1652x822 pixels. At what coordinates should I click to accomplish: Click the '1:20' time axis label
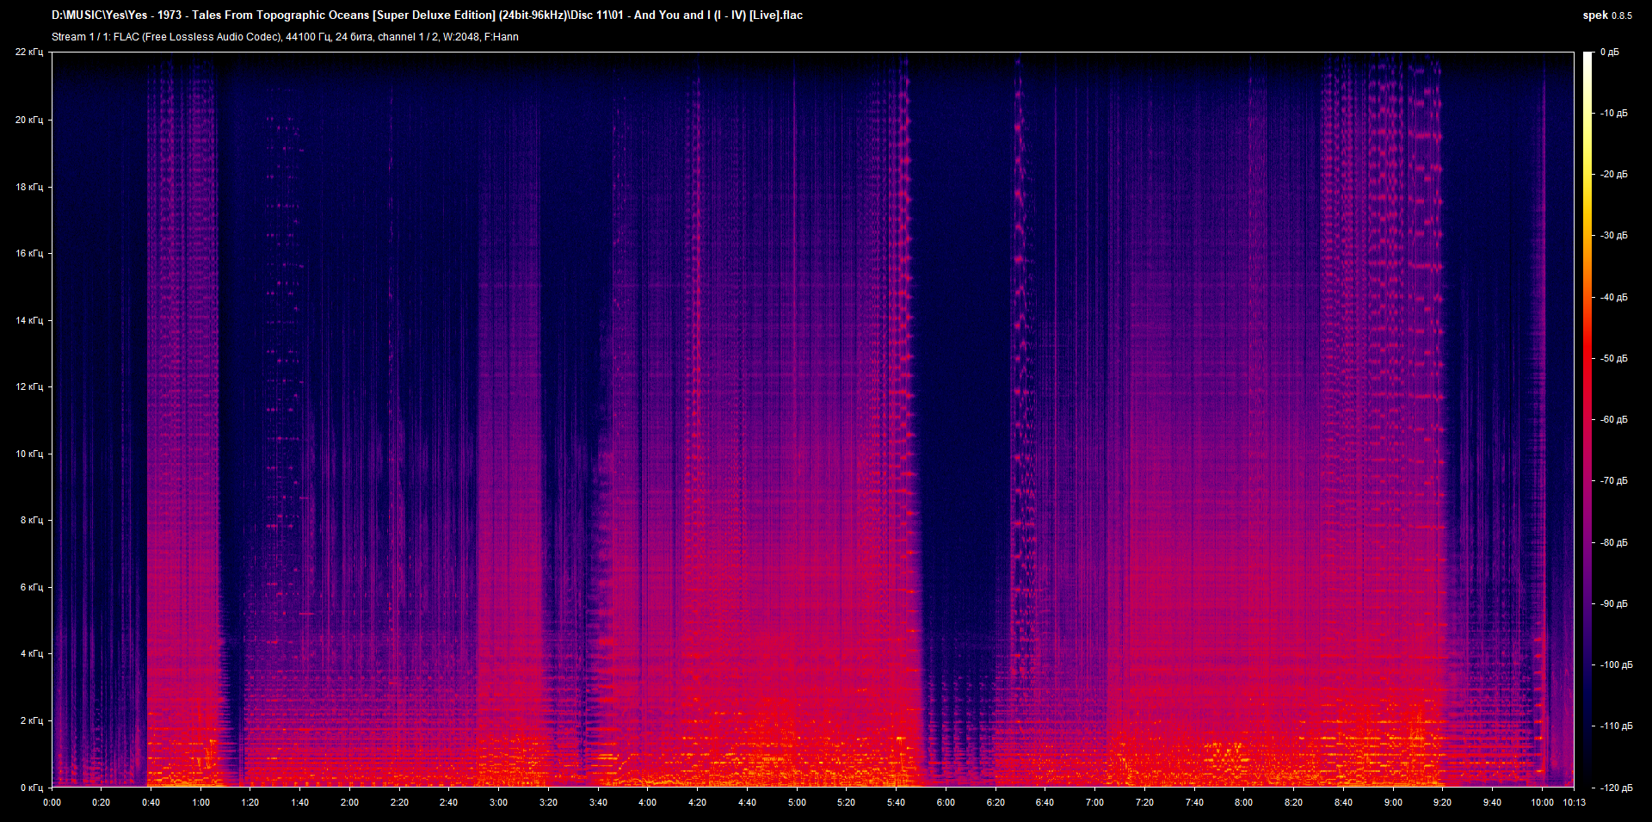(x=250, y=802)
